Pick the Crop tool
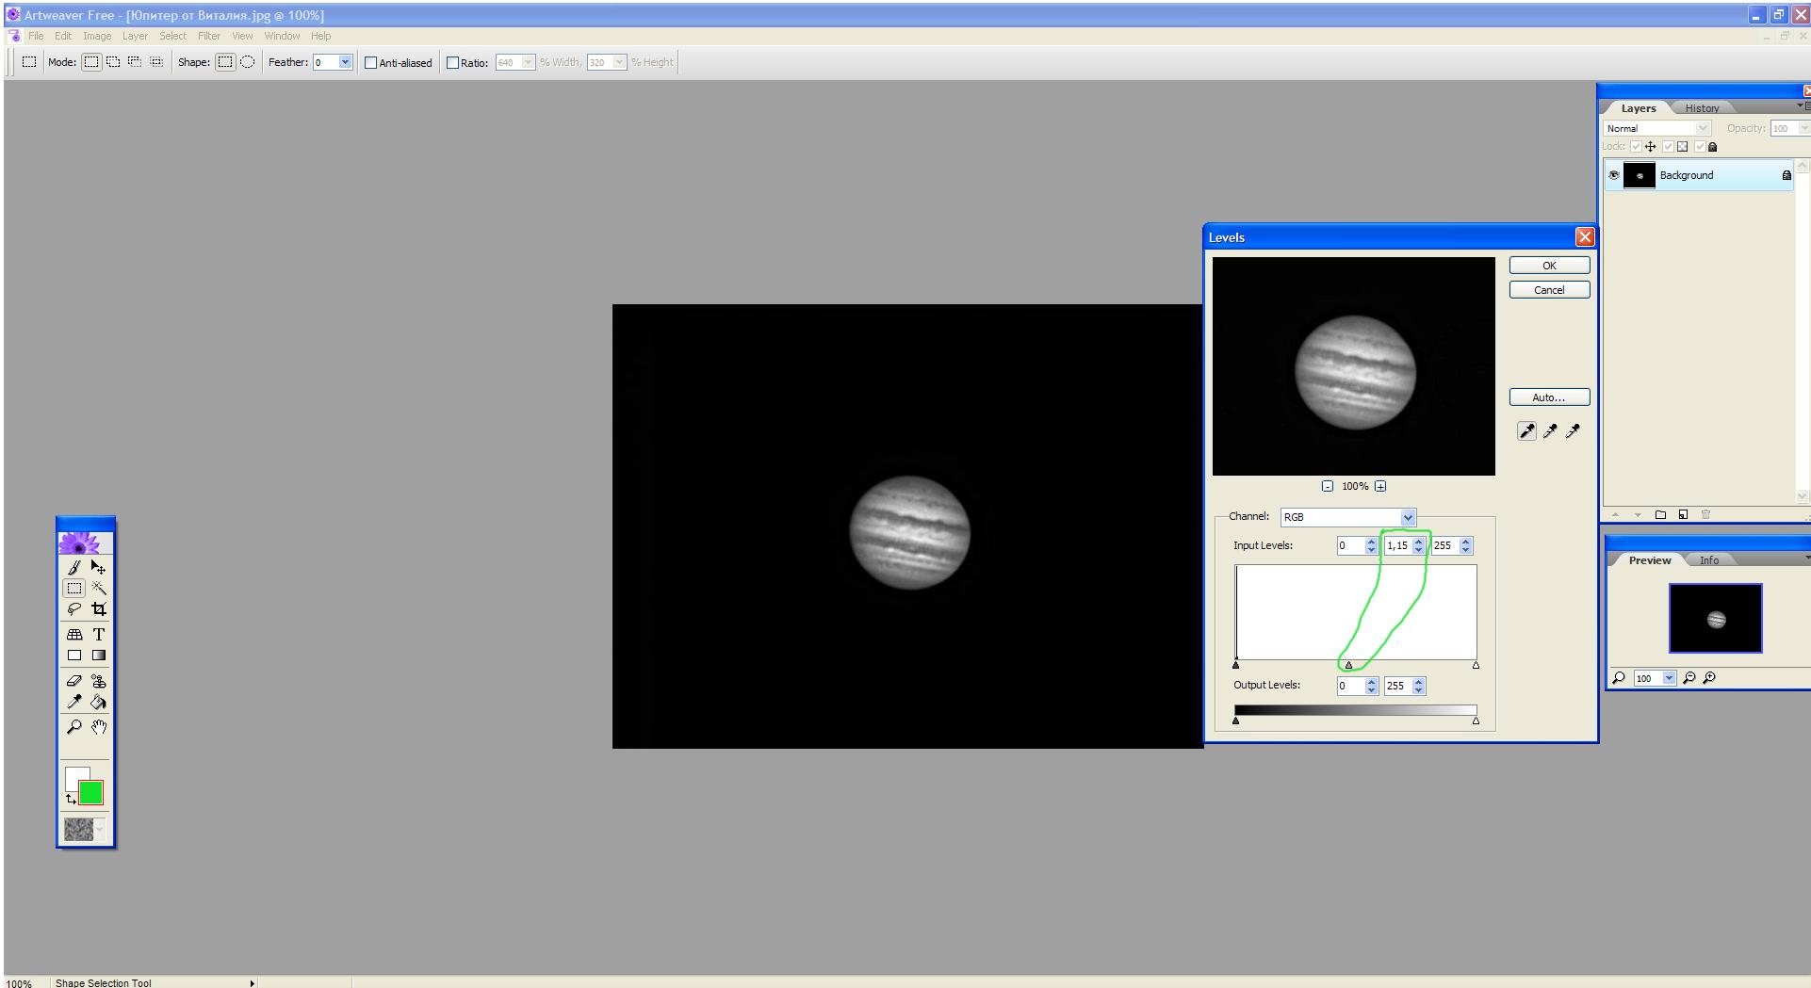The height and width of the screenshot is (988, 1811). tap(99, 609)
